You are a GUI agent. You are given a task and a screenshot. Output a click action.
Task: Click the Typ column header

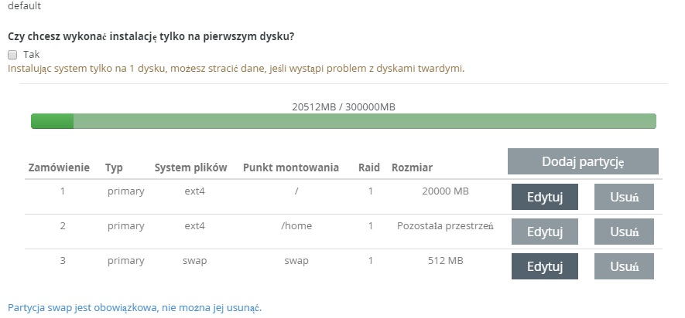point(114,167)
